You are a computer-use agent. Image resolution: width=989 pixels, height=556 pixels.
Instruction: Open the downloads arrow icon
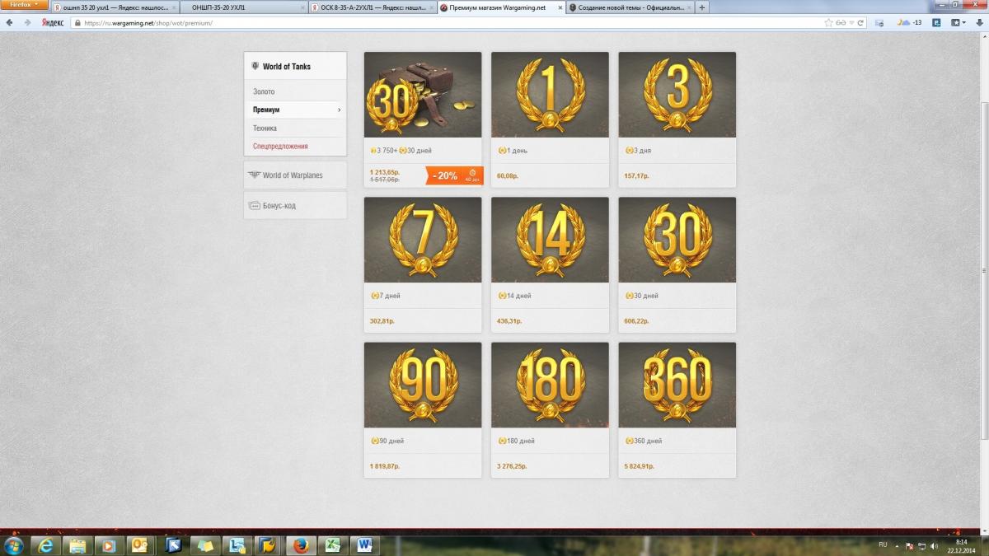click(x=981, y=23)
